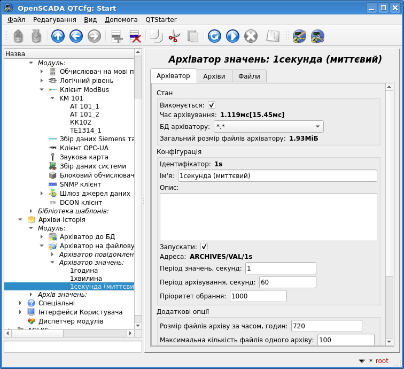404x369 pixels.
Task: Open the Вид menu
Action: (x=90, y=20)
